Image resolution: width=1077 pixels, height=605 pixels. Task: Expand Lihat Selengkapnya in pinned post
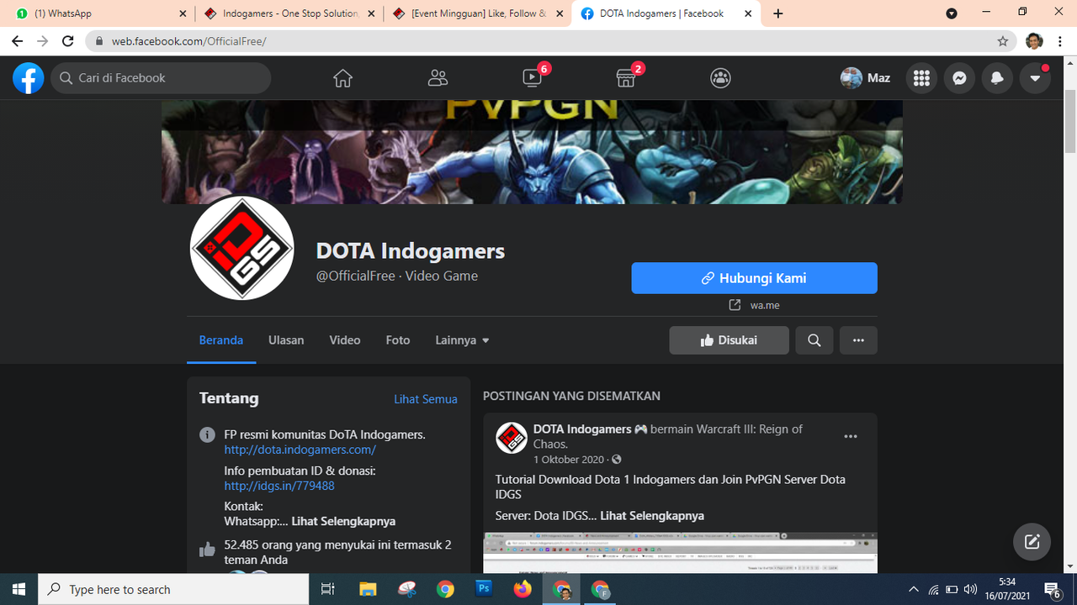(x=652, y=515)
